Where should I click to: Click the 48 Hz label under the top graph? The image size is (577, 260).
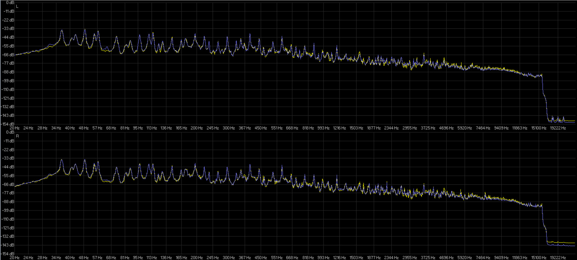[83, 128]
